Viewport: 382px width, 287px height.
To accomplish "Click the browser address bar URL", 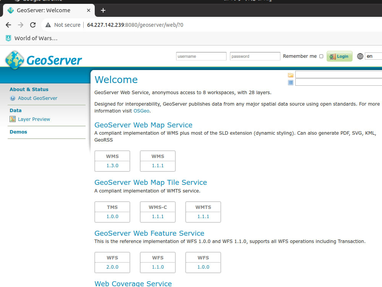I will 135,25.
